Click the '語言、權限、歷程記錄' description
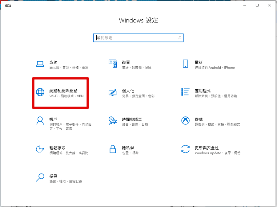Screen dimensions: 277x207 pos(66,181)
